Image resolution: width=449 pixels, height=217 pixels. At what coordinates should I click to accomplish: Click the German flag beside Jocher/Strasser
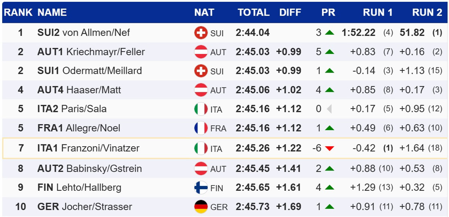click(x=201, y=207)
